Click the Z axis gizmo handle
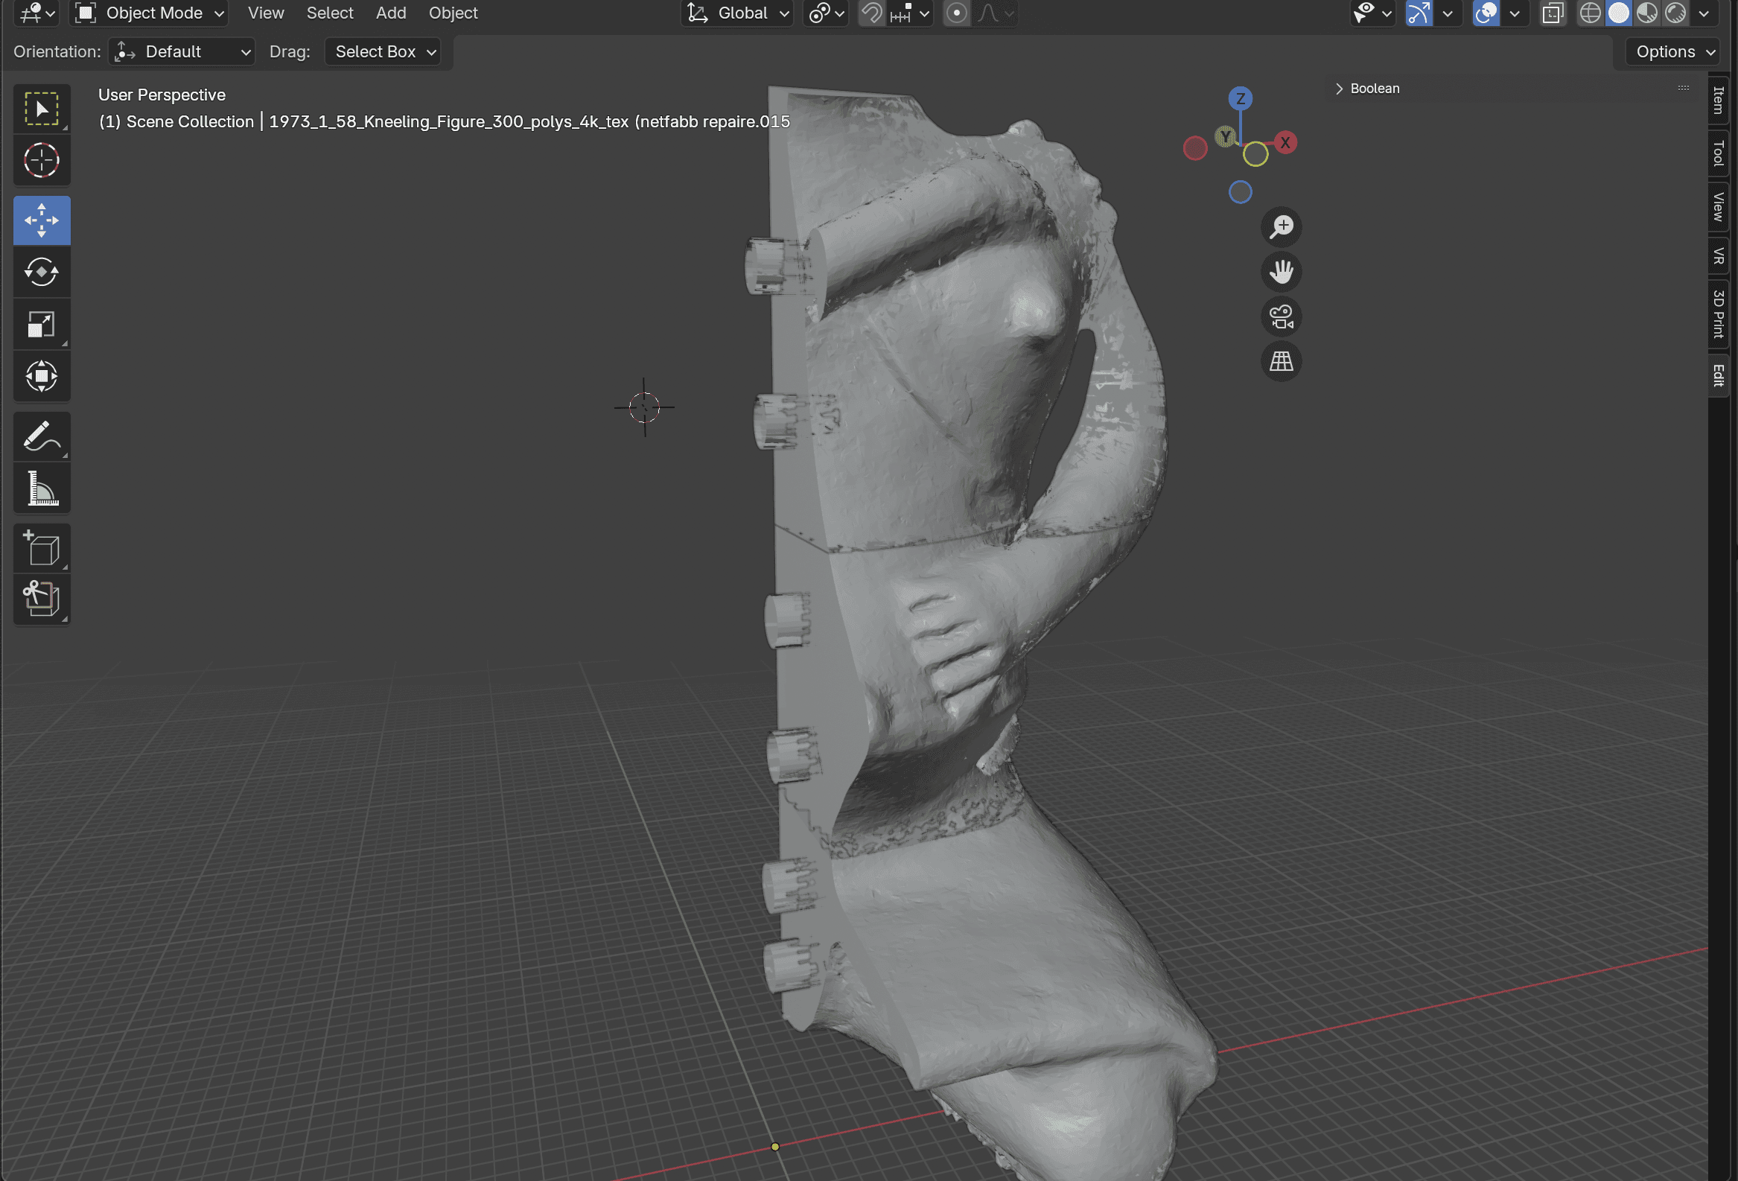Screen dimensions: 1738x1181 tap(1240, 99)
